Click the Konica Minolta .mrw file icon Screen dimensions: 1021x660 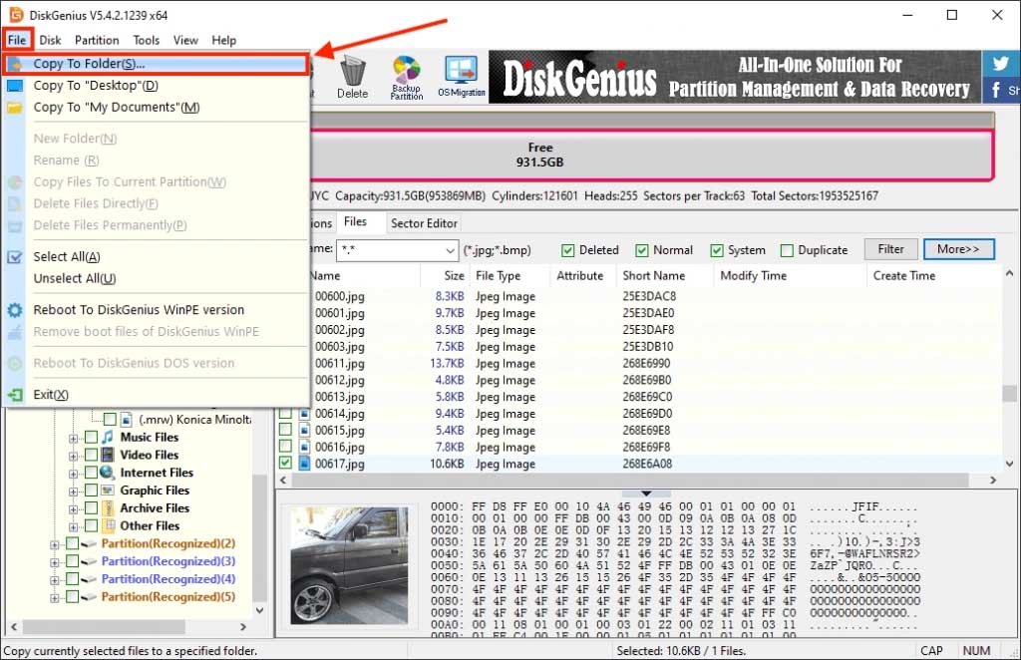tap(127, 419)
